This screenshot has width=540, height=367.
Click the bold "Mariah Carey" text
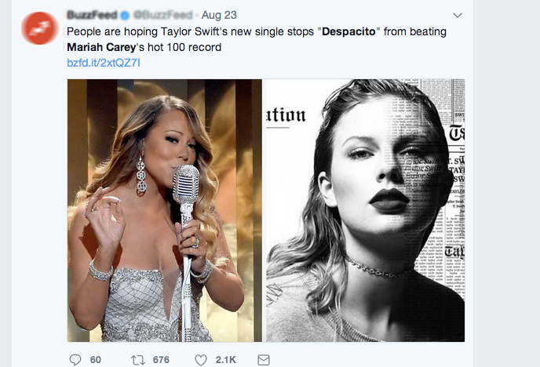(x=99, y=47)
